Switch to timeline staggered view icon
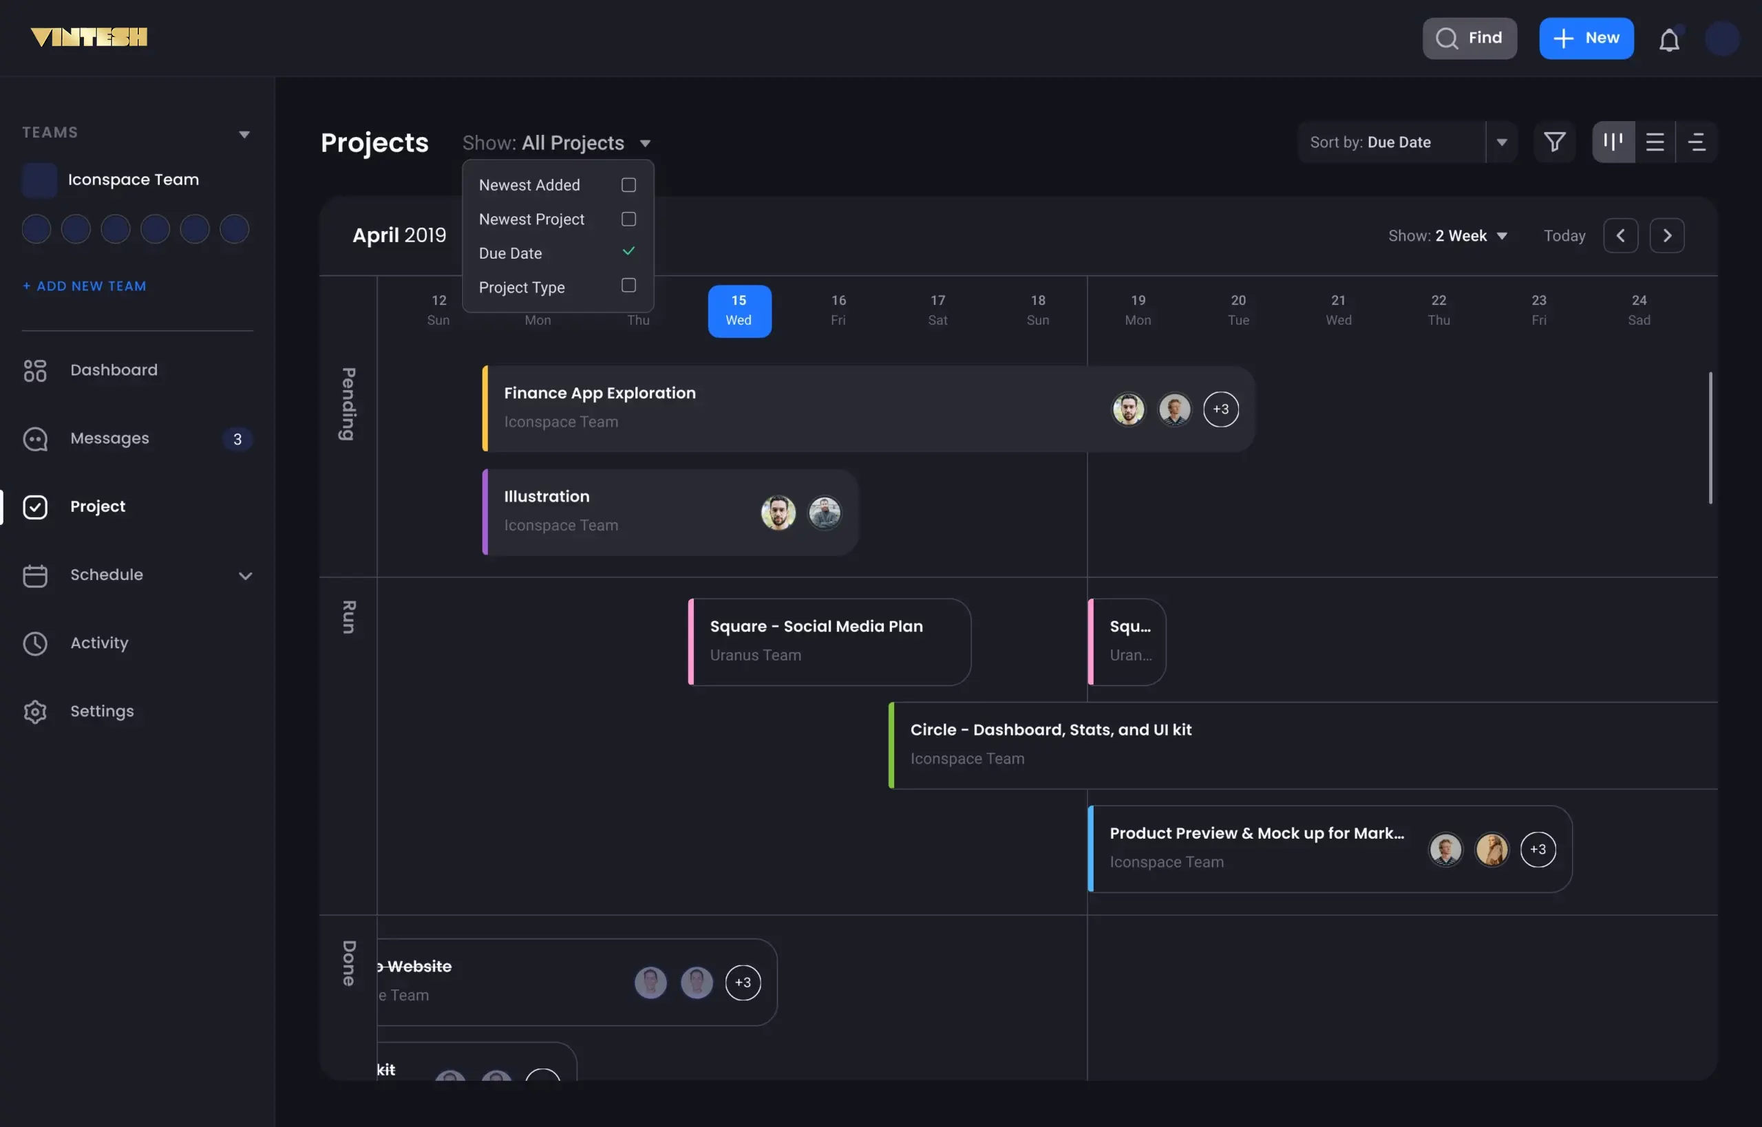 1696,142
